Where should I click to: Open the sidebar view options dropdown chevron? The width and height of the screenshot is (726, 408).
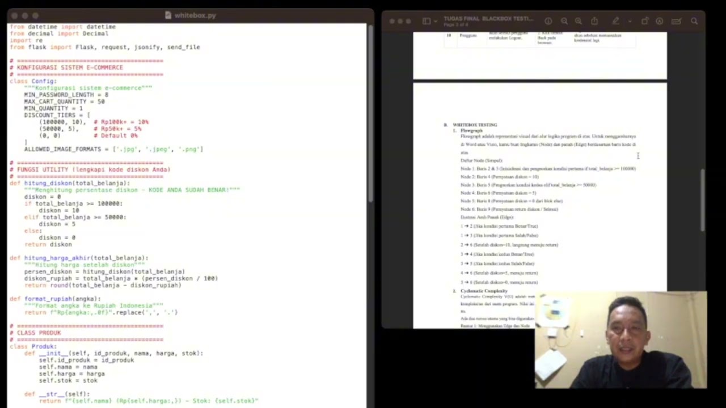[435, 22]
